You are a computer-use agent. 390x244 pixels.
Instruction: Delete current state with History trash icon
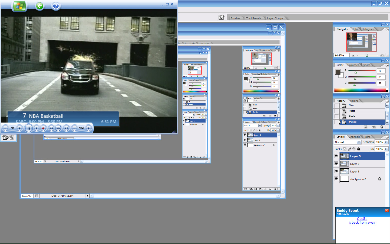pyautogui.click(x=382, y=127)
